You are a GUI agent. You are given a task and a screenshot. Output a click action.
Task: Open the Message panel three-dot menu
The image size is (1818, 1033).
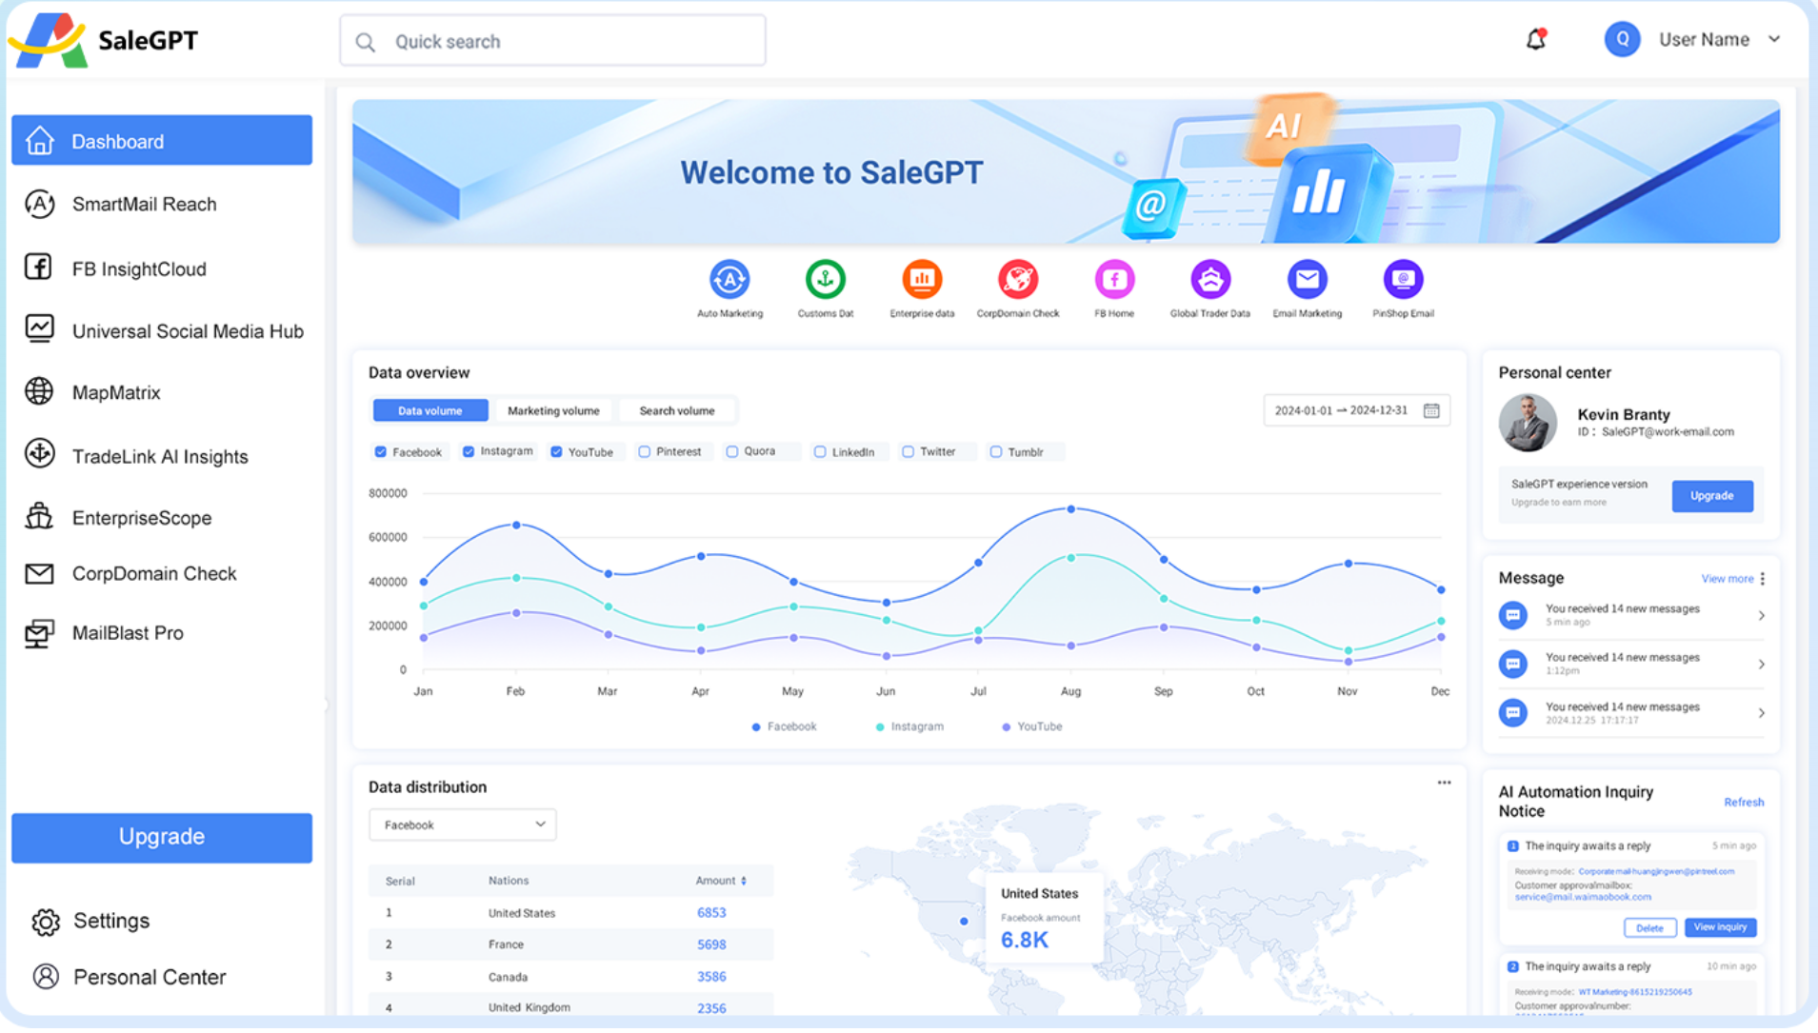pos(1763,579)
